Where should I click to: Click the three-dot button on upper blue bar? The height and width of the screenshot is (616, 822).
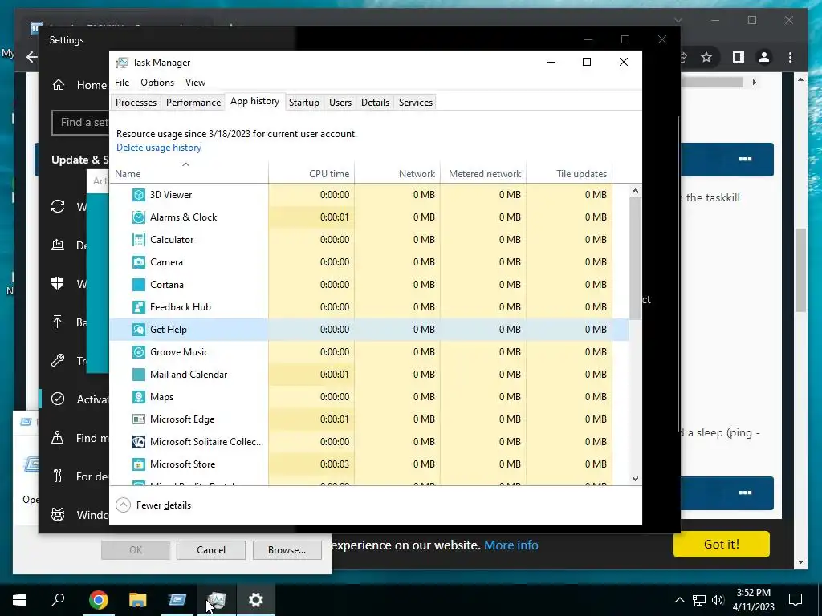[745, 160]
